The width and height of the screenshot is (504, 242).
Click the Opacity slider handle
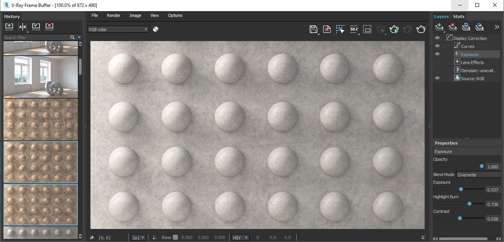pyautogui.click(x=482, y=166)
